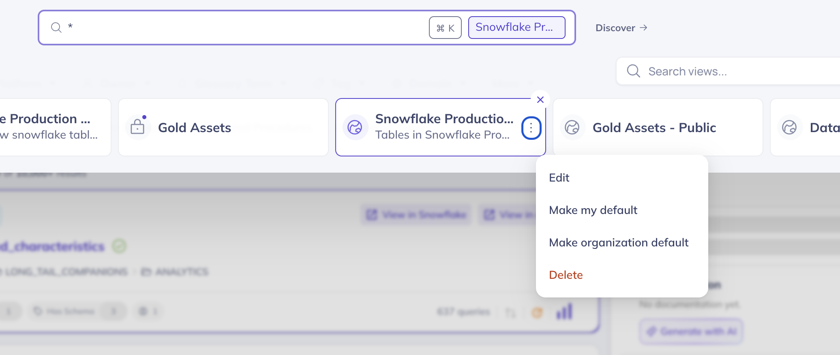Select the partially visible Production view card
The height and width of the screenshot is (355, 840).
tap(55, 127)
